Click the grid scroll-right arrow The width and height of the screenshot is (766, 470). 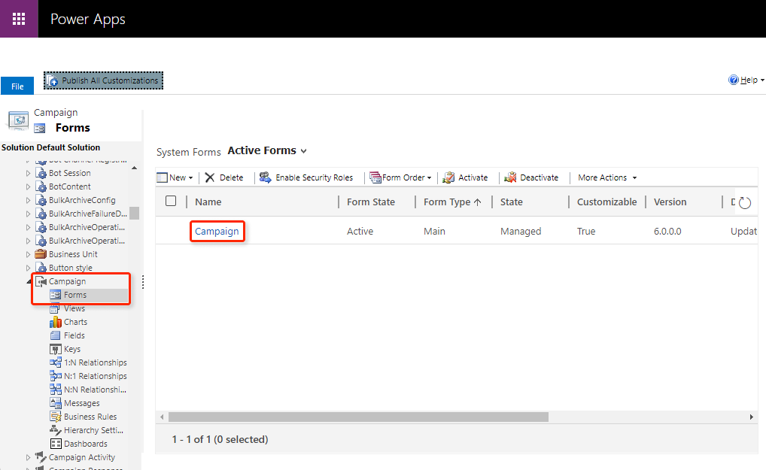tap(752, 417)
